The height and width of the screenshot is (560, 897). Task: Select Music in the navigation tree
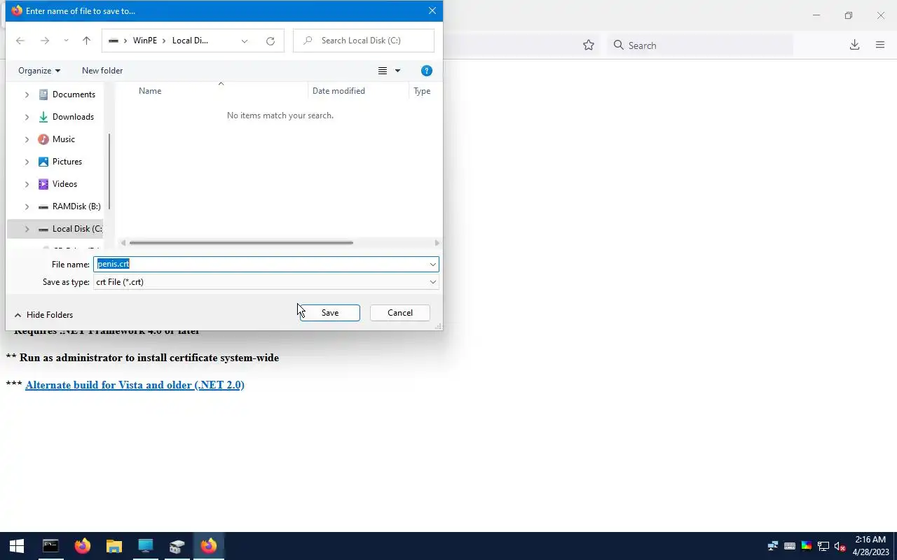(x=64, y=139)
